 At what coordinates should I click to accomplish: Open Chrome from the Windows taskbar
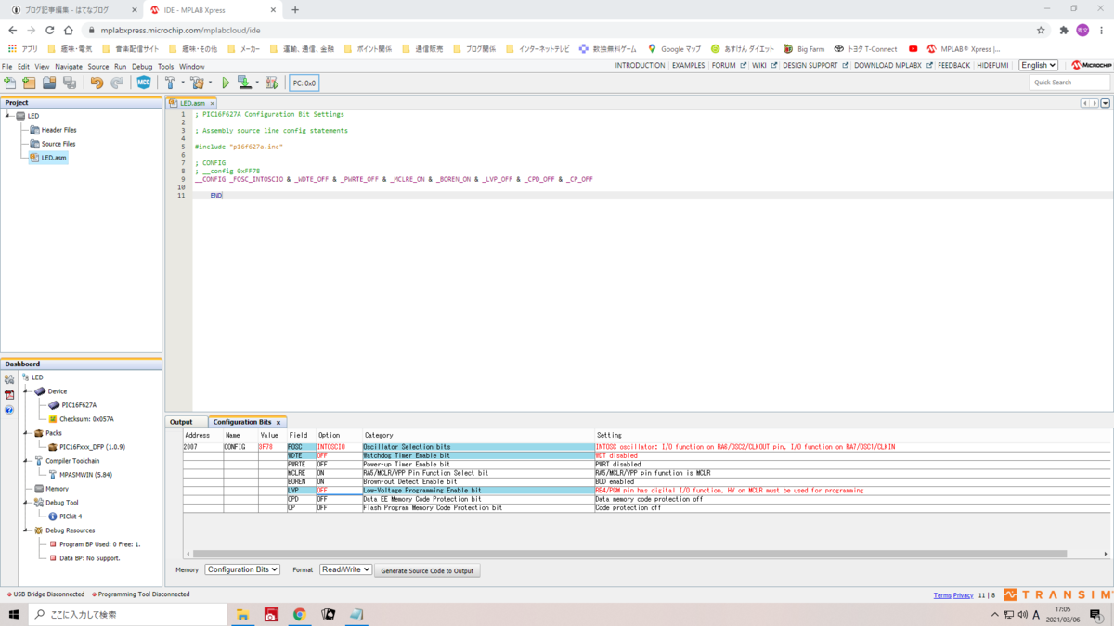point(300,614)
